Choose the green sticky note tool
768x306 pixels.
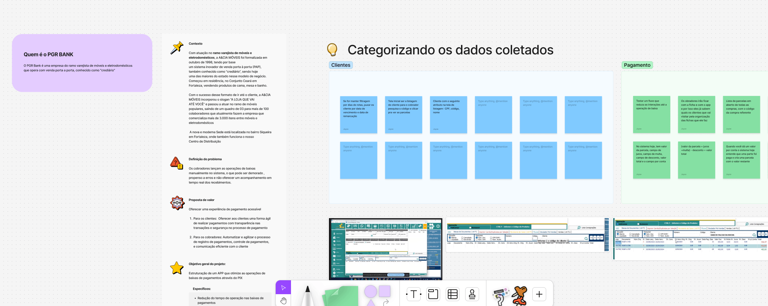[340, 296]
